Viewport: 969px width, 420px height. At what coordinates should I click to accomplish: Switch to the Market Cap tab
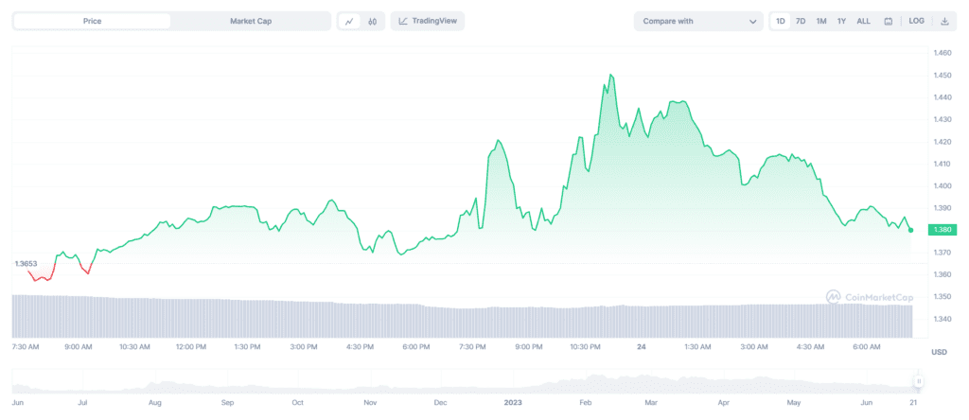point(250,21)
